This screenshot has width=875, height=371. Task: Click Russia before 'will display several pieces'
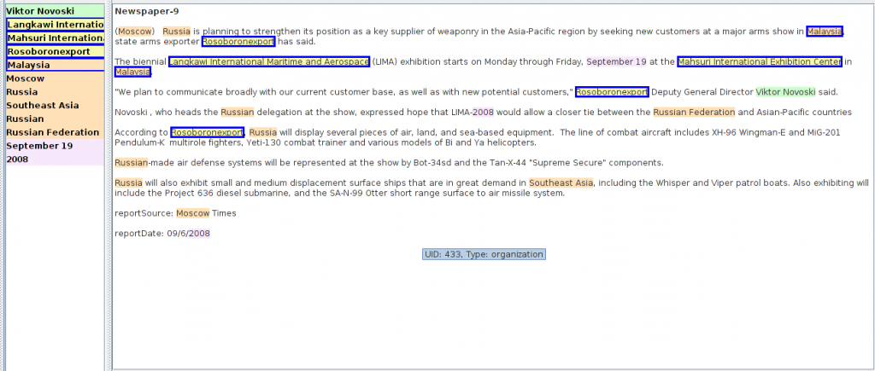[x=263, y=132]
